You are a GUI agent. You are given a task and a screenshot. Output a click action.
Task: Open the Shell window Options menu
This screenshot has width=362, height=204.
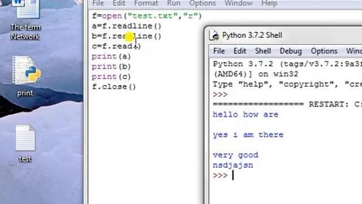324,51
